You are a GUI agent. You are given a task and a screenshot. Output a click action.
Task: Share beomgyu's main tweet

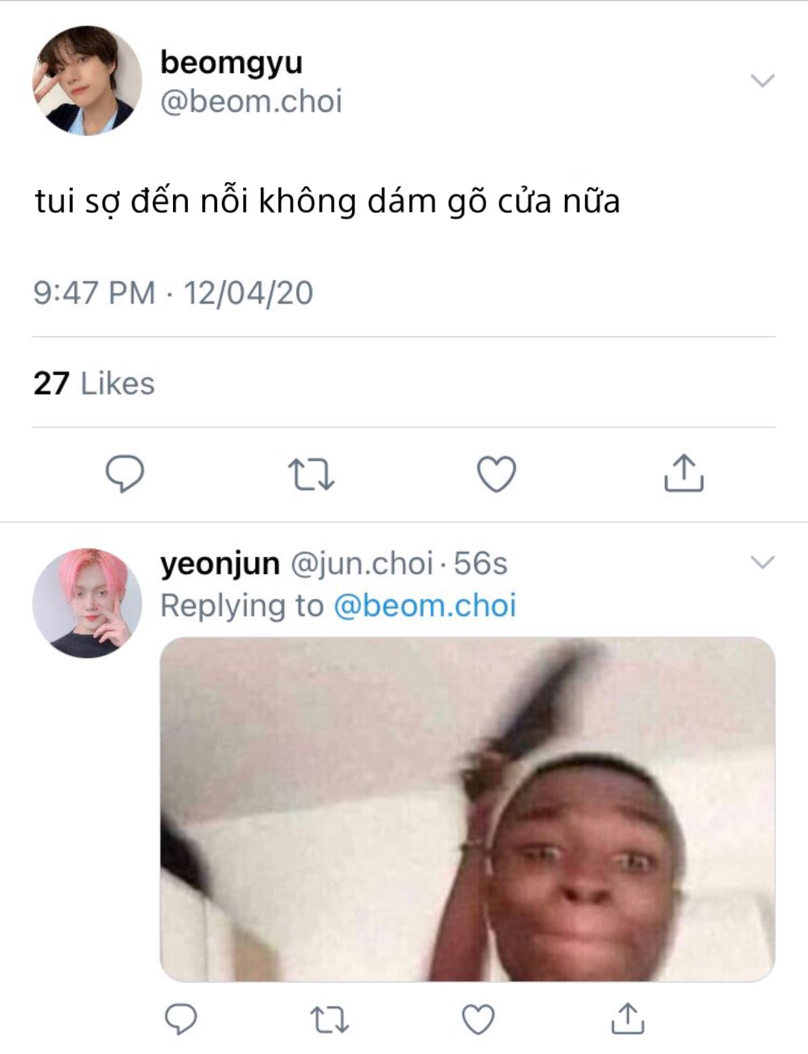tap(684, 473)
